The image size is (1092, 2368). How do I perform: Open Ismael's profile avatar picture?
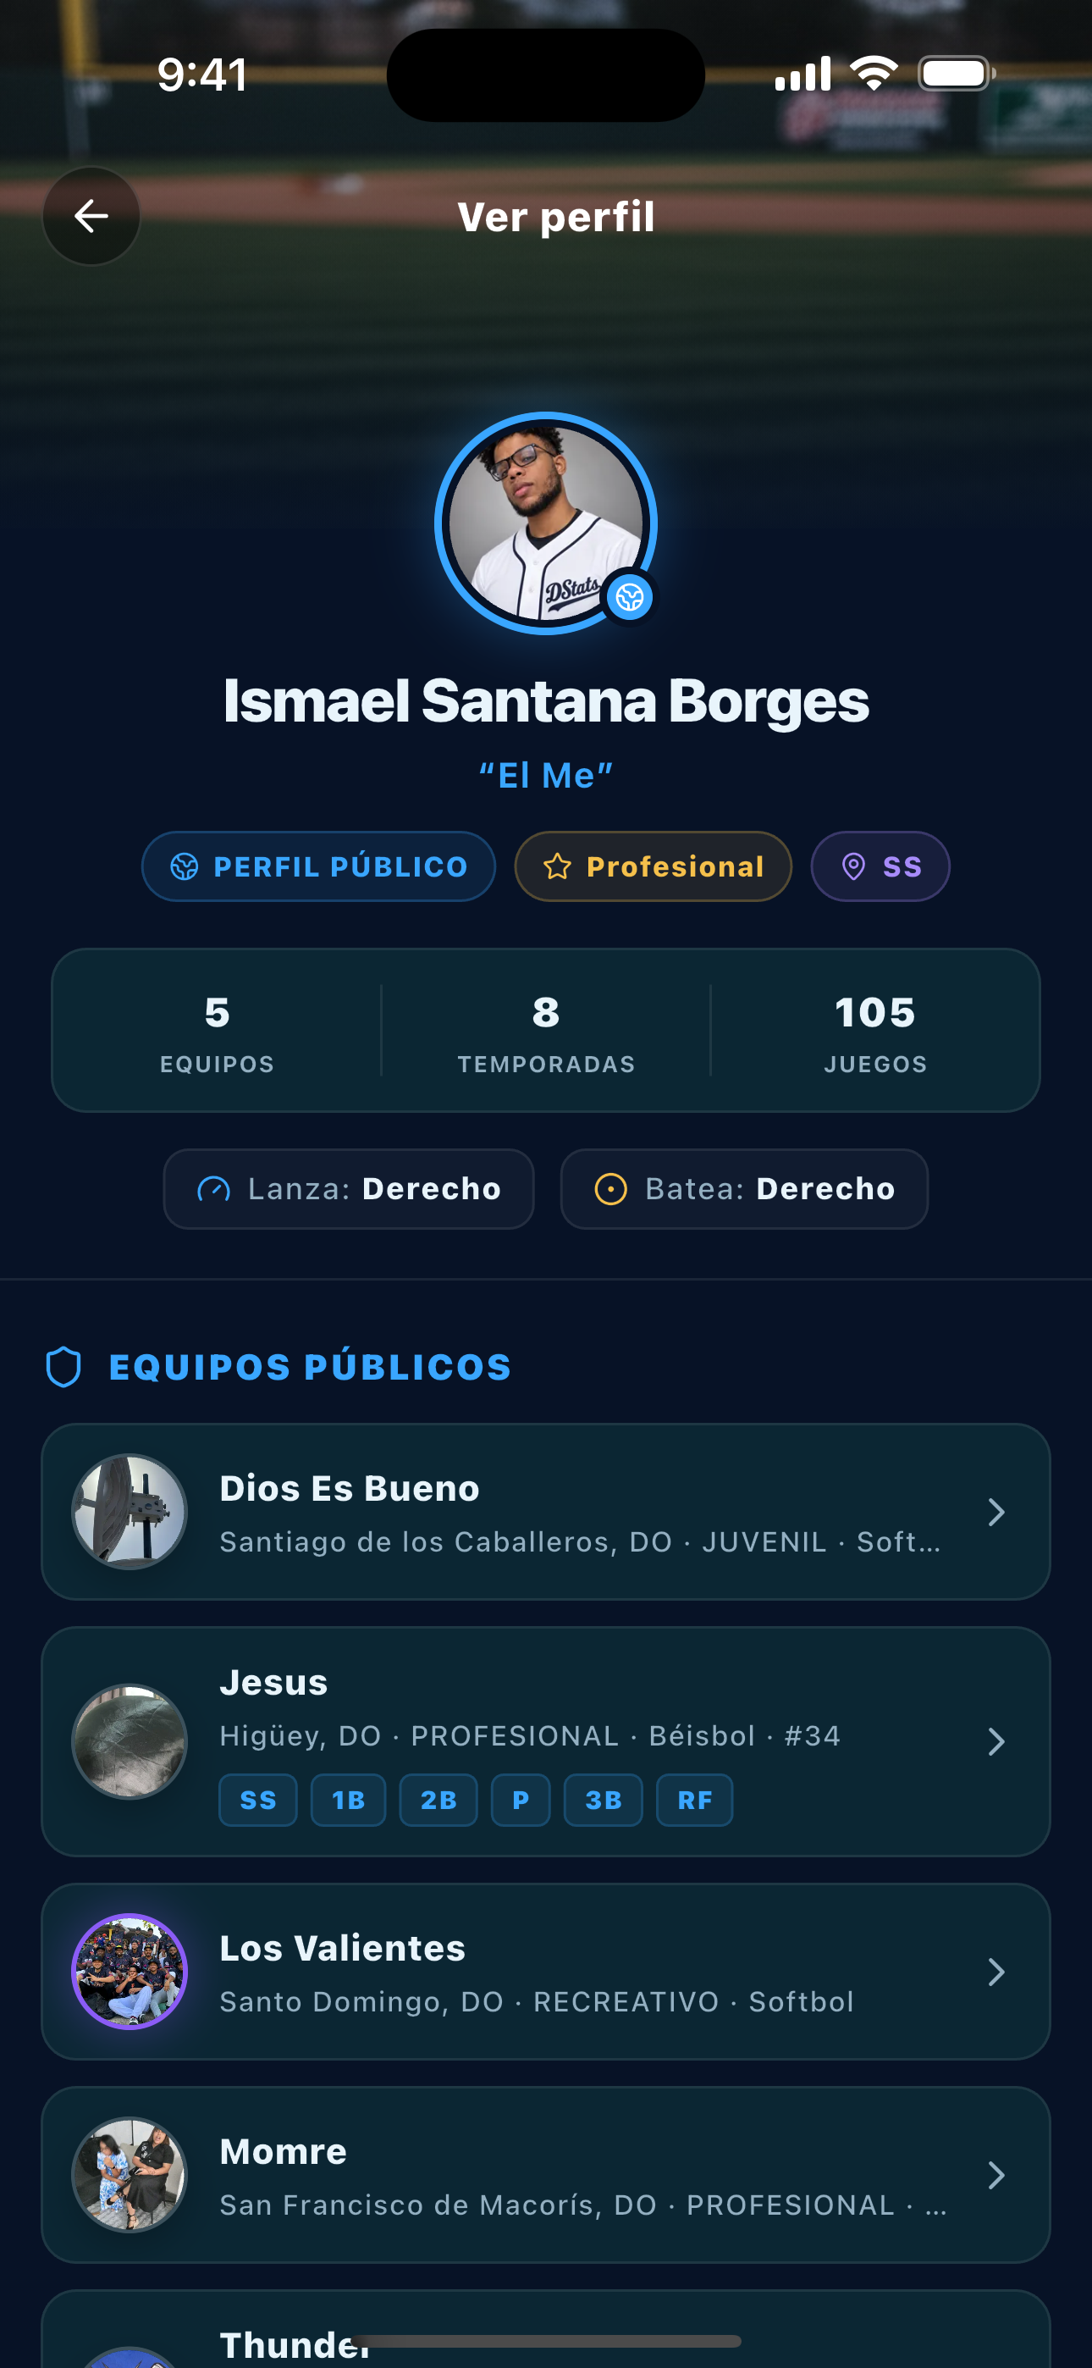(x=545, y=523)
